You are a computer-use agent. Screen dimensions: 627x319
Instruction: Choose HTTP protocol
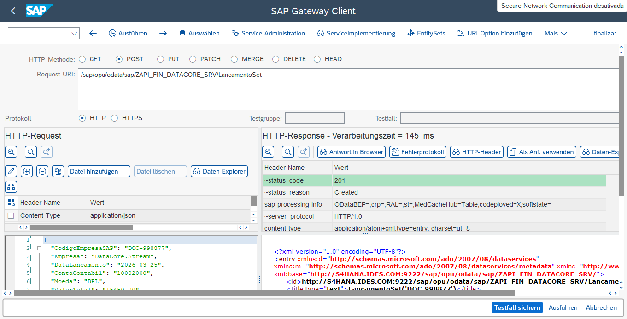tap(82, 118)
